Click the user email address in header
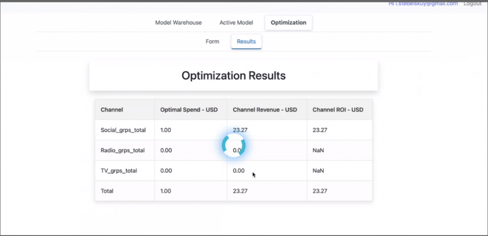The image size is (488, 236). 423,4
